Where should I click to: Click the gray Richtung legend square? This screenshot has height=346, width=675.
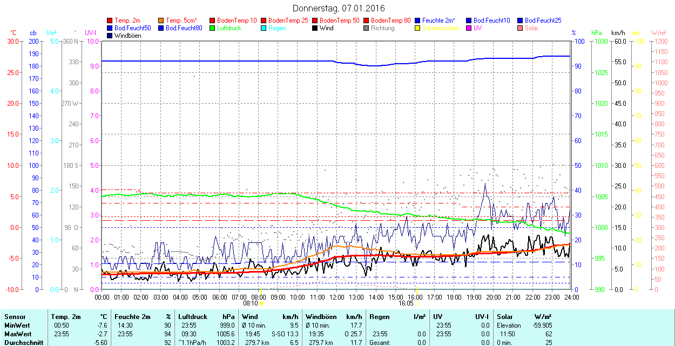pyautogui.click(x=367, y=28)
